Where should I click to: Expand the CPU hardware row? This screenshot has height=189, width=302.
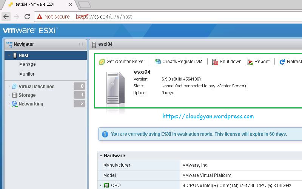pos(100,185)
